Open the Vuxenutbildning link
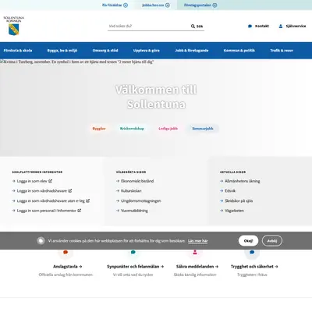Viewport: 312px width, 312px height. point(134,211)
